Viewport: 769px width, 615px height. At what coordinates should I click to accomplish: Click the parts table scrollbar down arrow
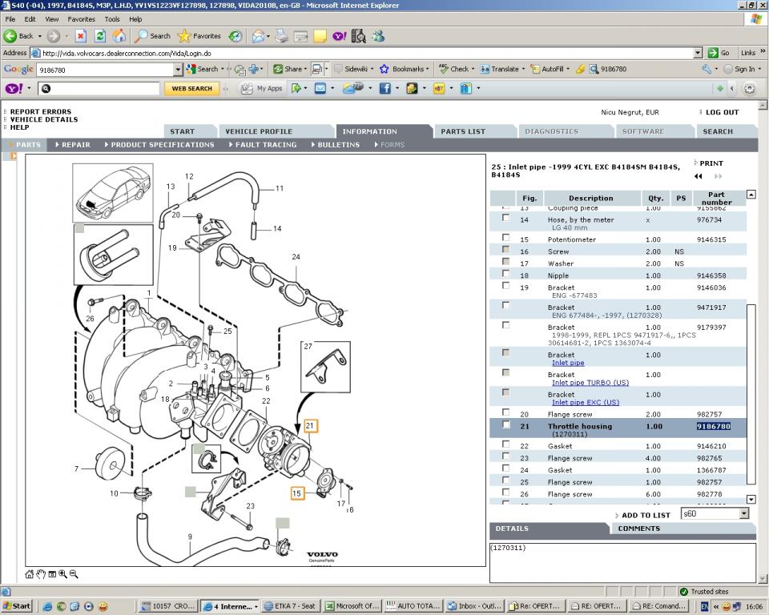[x=751, y=499]
